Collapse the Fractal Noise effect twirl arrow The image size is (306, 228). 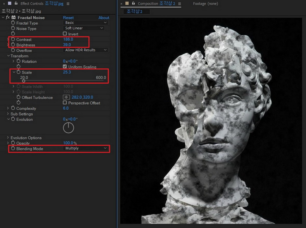3,18
